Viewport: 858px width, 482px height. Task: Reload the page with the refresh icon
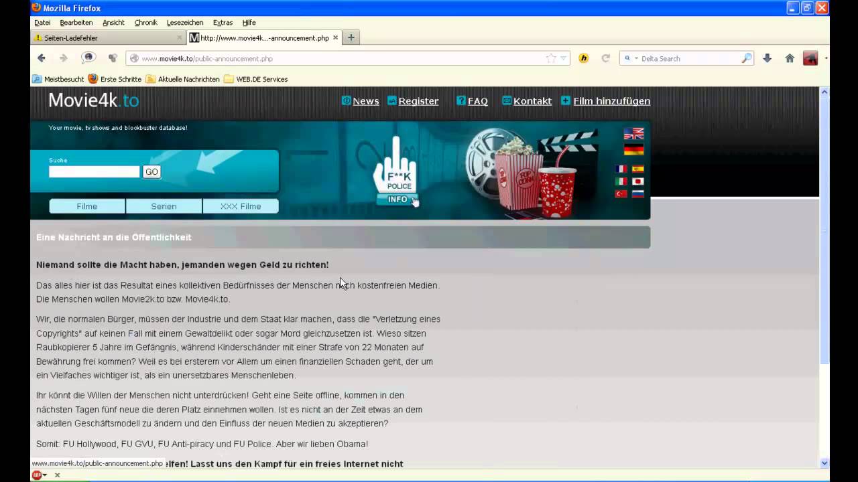click(x=605, y=58)
